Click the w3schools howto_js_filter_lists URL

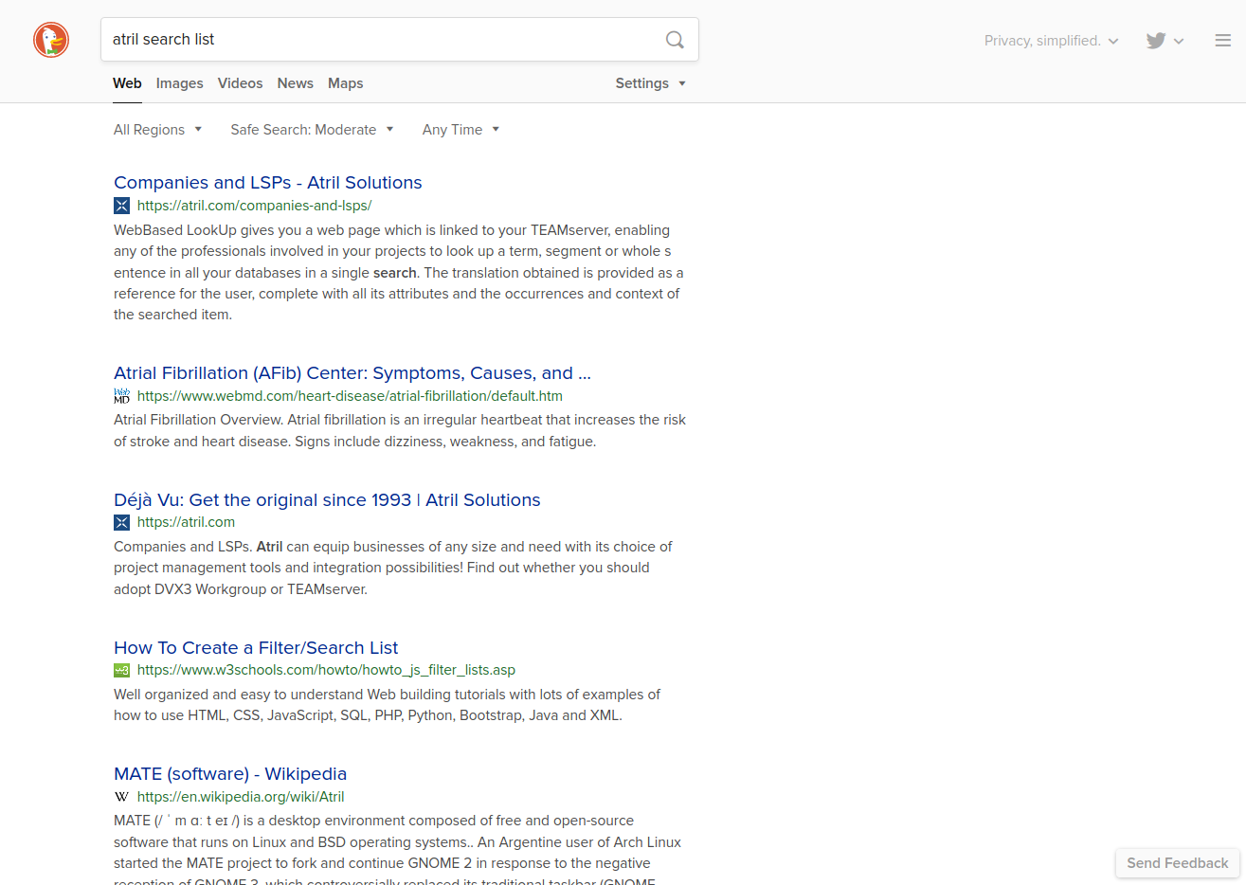pyautogui.click(x=326, y=670)
